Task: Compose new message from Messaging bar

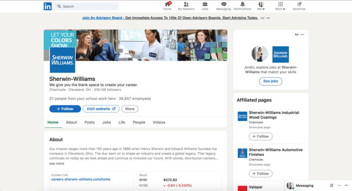Action: coord(332,185)
